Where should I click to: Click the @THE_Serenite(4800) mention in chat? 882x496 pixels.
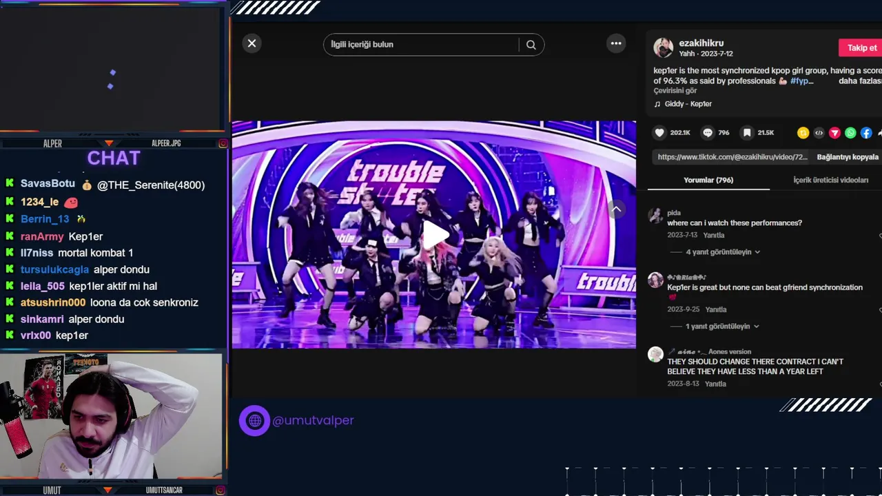click(151, 185)
